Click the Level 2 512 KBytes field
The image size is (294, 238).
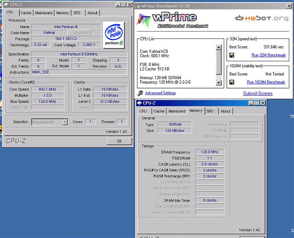point(110,102)
